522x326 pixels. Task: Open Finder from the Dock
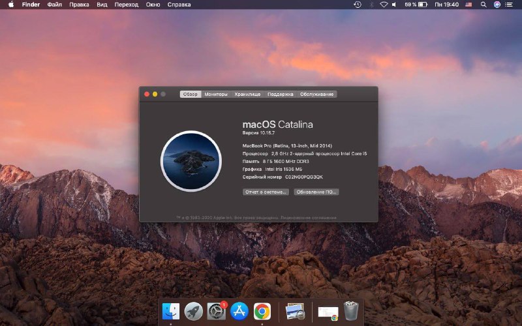point(171,312)
